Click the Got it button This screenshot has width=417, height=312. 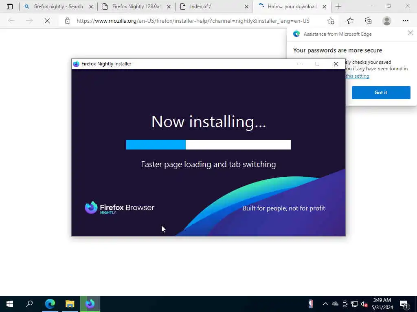click(x=381, y=93)
